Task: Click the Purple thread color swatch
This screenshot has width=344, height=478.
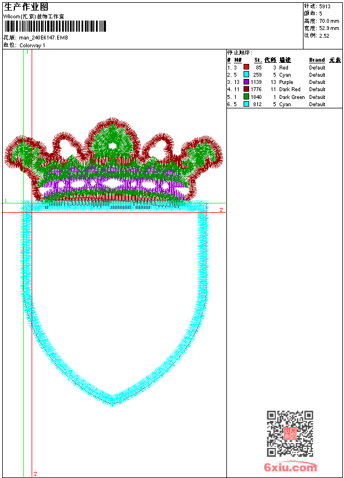Action: 246,82
